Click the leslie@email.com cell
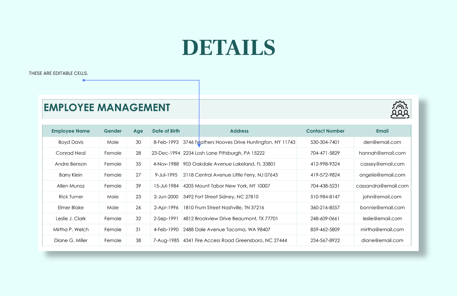 pos(382,219)
